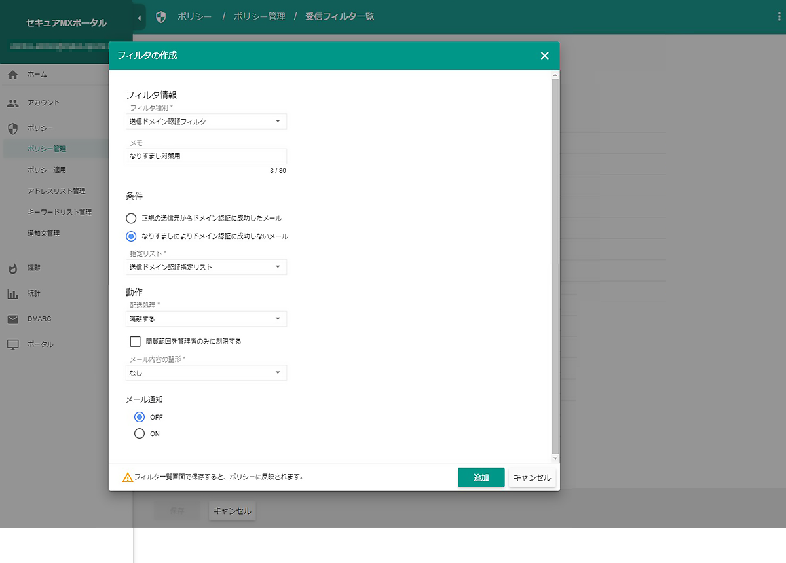This screenshot has width=786, height=563.
Task: Open the filter type dropdown
Action: [x=206, y=122]
